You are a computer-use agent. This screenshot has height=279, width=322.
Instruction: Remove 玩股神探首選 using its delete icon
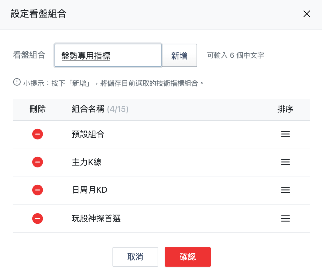[37, 218]
